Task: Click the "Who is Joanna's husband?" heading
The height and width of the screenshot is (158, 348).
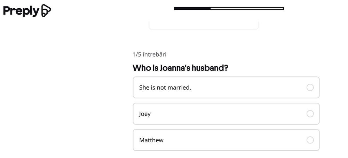Action: (180, 68)
